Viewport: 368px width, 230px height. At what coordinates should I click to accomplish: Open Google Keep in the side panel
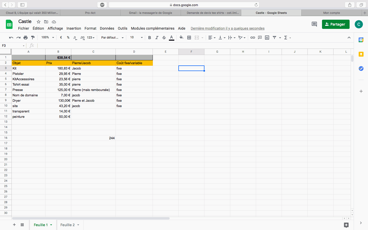pos(361,54)
